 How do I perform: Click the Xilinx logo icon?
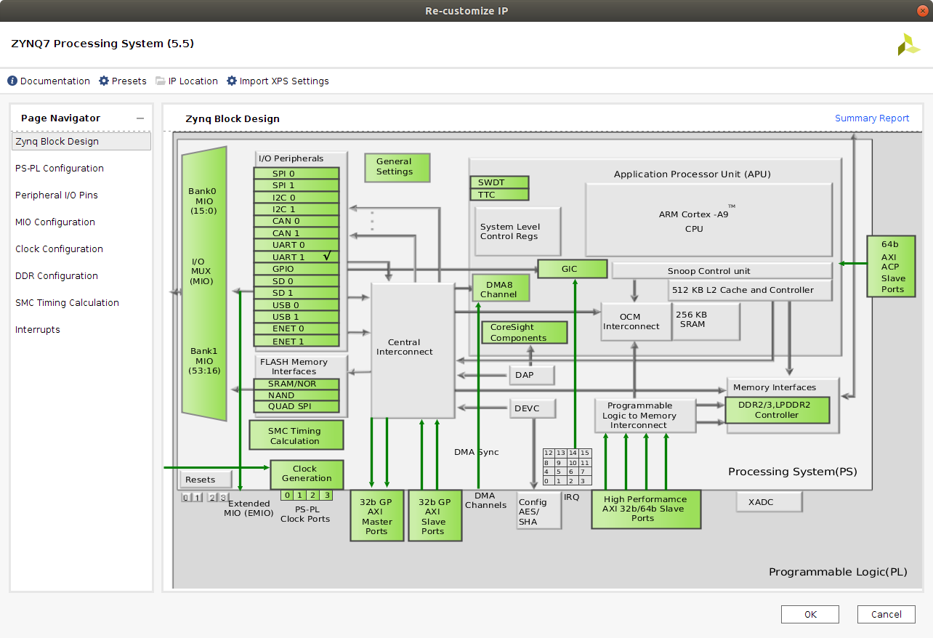908,44
